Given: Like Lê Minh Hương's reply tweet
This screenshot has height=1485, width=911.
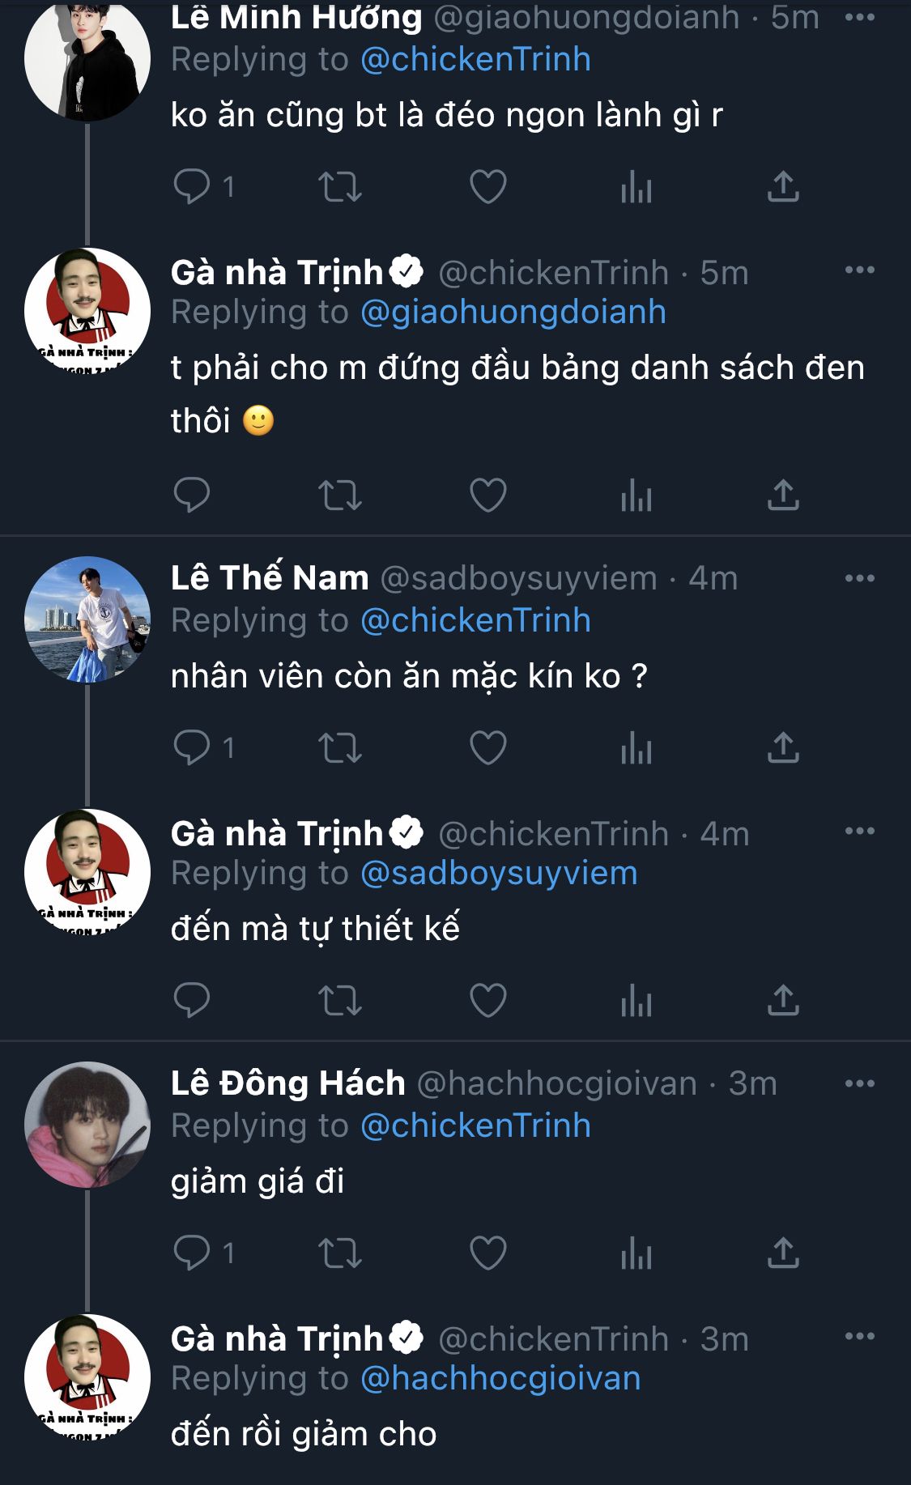Looking at the screenshot, I should [487, 187].
